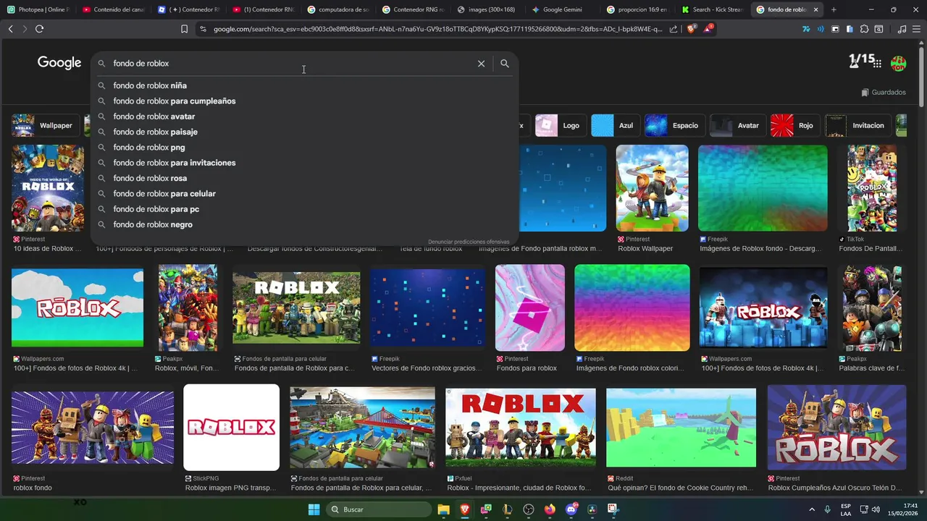Filter images by Logo chip
The image size is (927, 521).
click(559, 125)
